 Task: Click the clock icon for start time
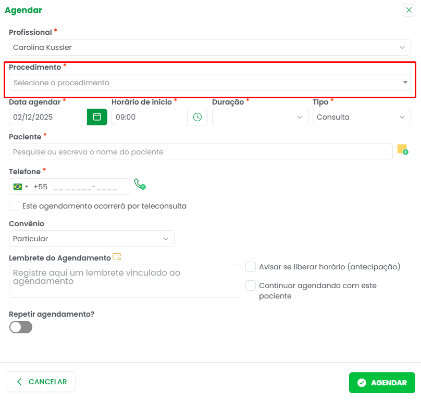point(197,117)
